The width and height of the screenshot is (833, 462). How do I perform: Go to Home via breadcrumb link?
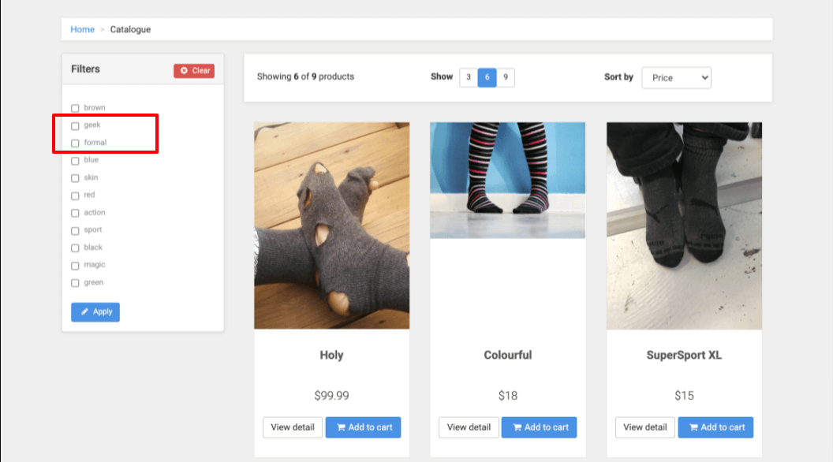coord(82,30)
